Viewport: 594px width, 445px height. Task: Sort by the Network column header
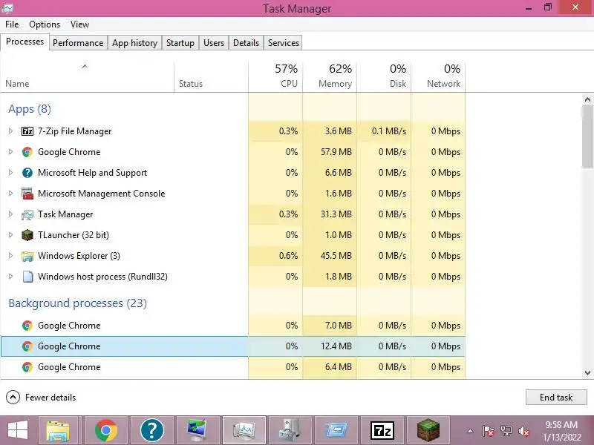click(438, 77)
